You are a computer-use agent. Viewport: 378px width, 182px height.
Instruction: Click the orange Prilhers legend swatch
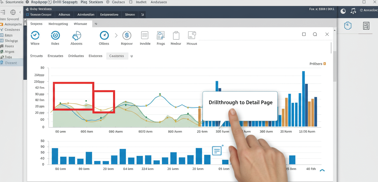325,64
